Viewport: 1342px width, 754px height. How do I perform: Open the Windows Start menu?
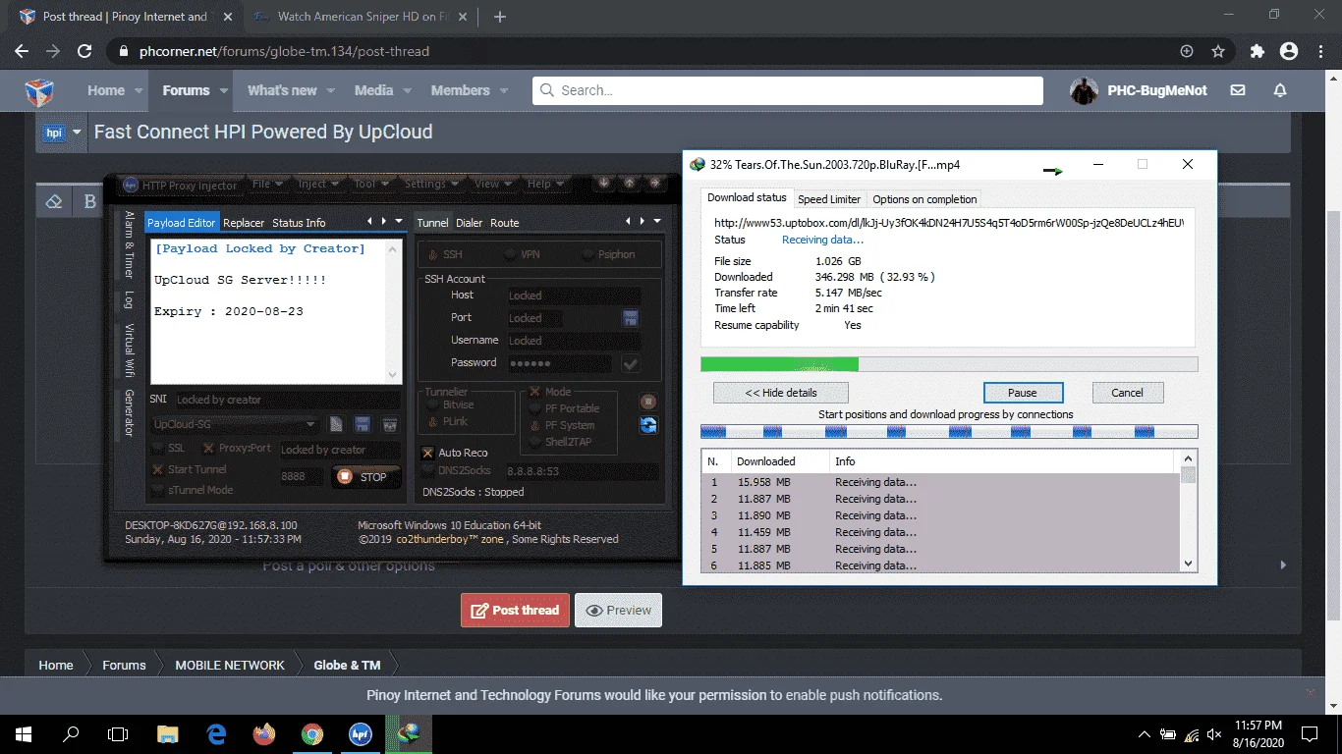coord(23,733)
